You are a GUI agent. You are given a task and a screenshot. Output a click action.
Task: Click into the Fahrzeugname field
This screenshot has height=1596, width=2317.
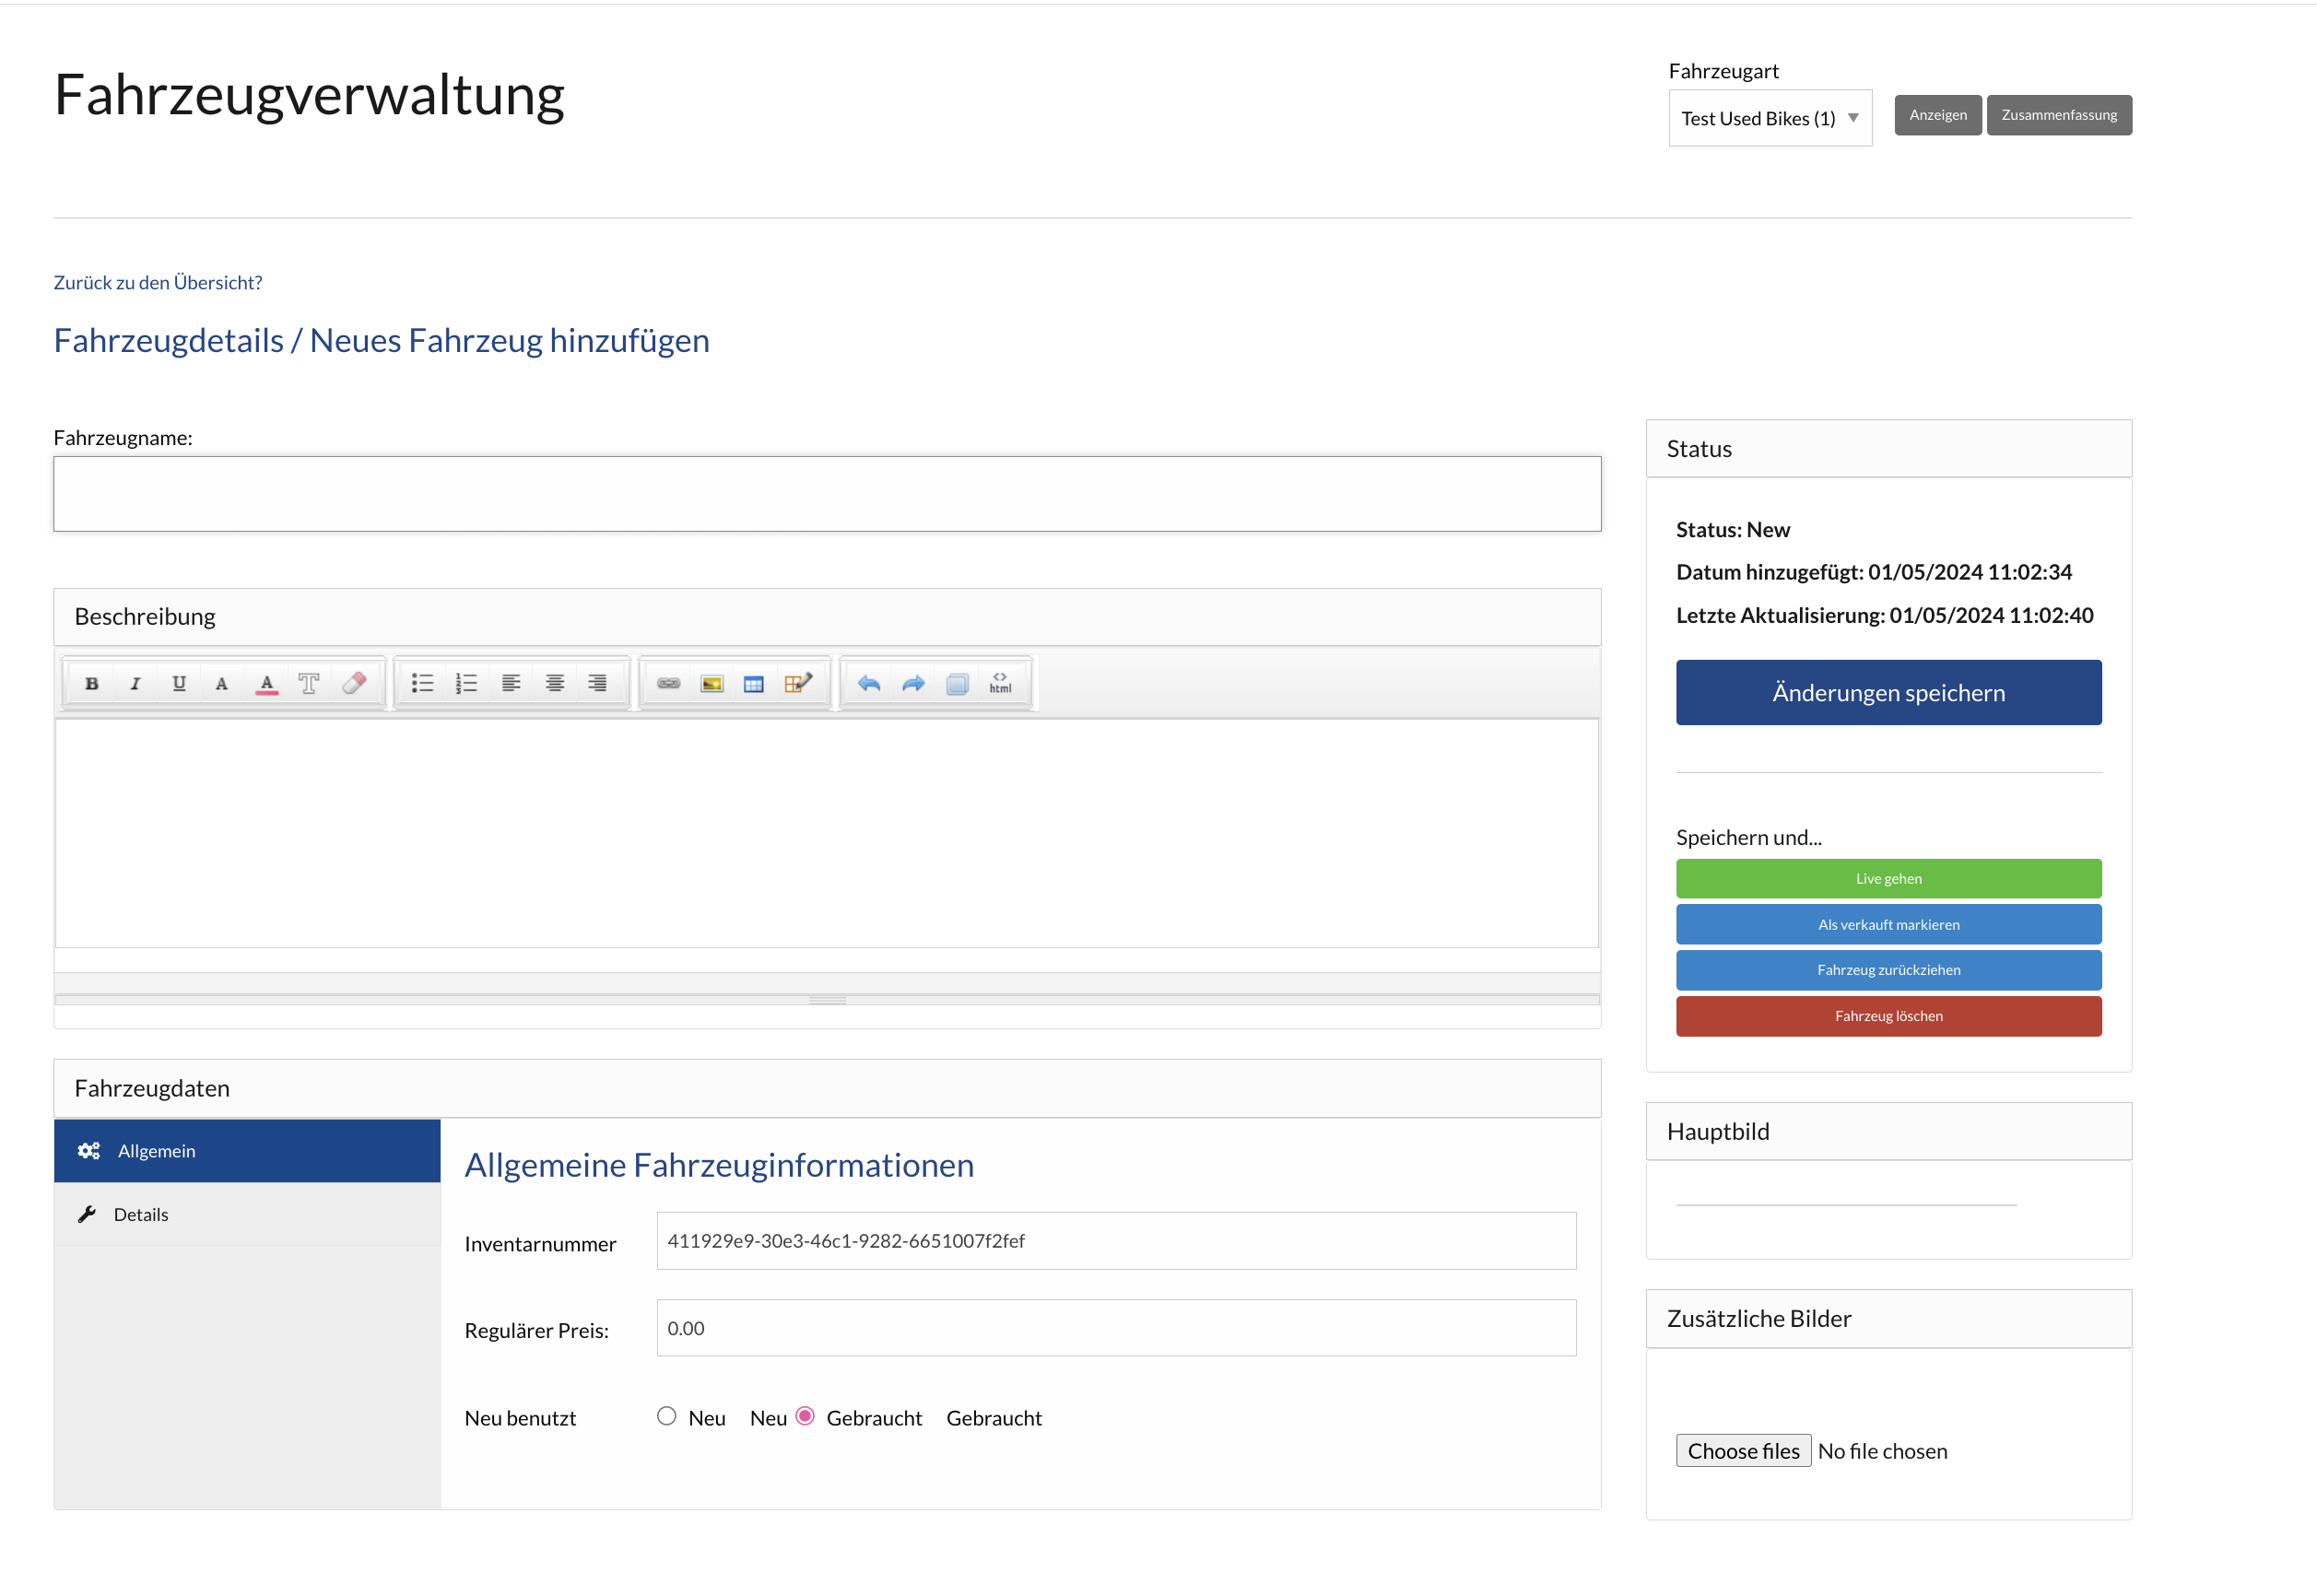click(x=827, y=494)
